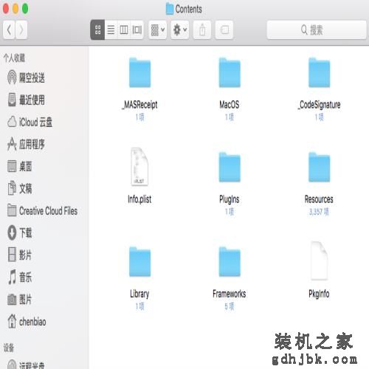Select the MacOS folder
This screenshot has width=369, height=369.
pyautogui.click(x=230, y=73)
